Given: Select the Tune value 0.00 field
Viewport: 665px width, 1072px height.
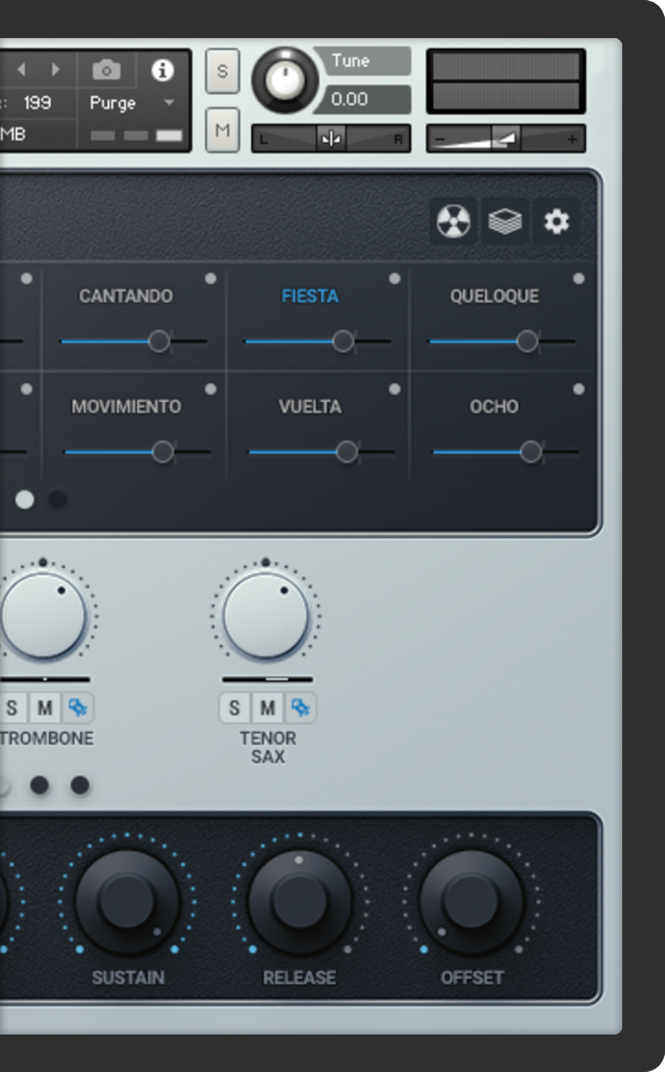Looking at the screenshot, I should (x=363, y=99).
